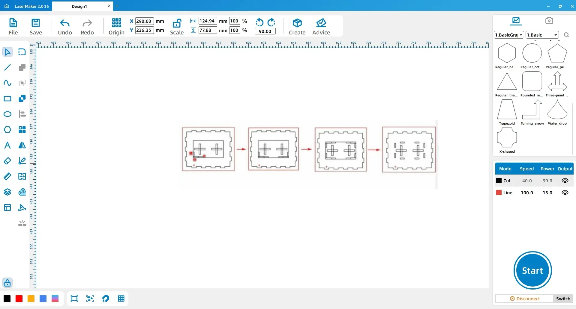Open the Origin anchor grid
The width and height of the screenshot is (576, 309).
[116, 27]
